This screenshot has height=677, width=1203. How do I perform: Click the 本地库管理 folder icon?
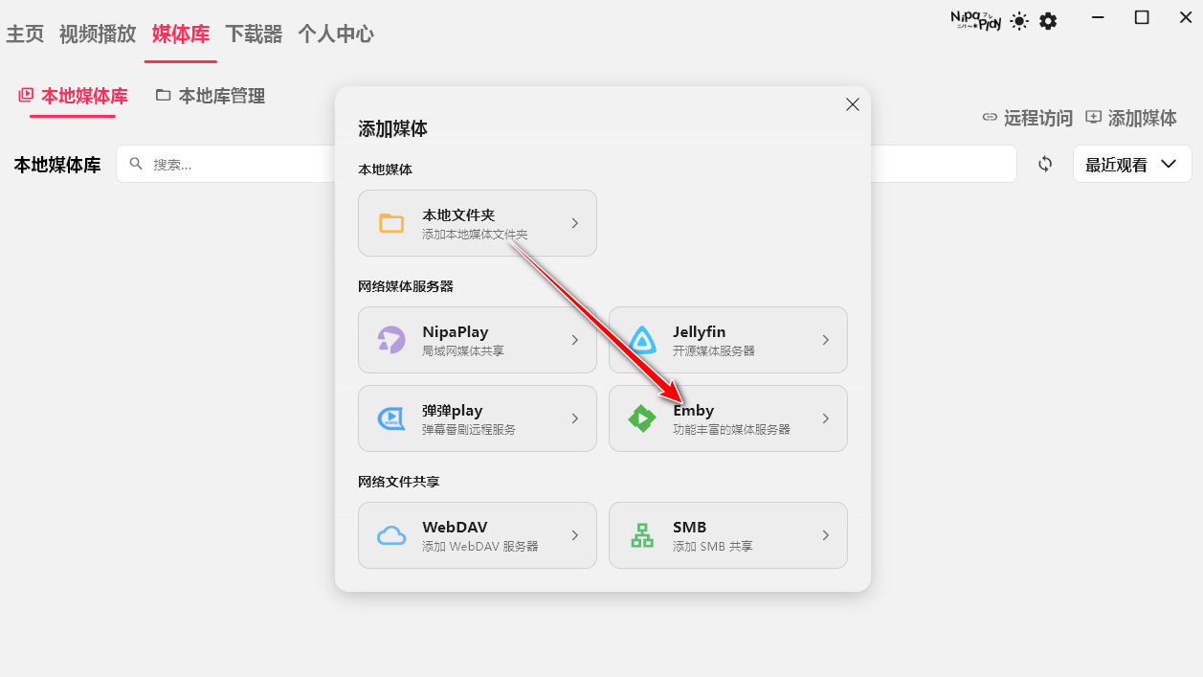164,95
